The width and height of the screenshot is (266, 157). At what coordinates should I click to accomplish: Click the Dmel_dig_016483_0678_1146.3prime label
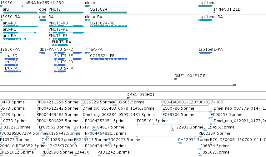118,108
